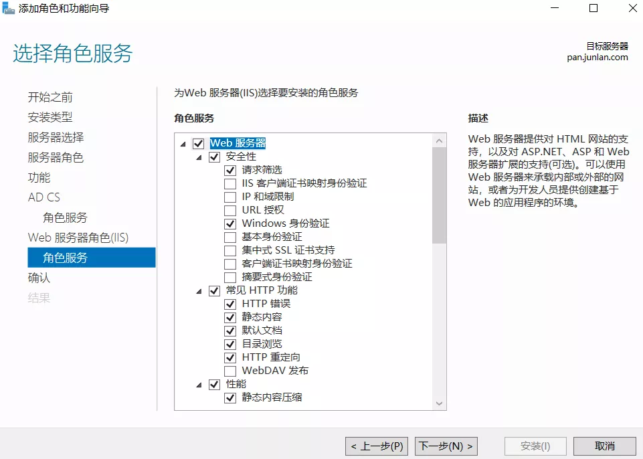
Task: Enable WebDAV 发布 checkbox
Action: pyautogui.click(x=230, y=371)
